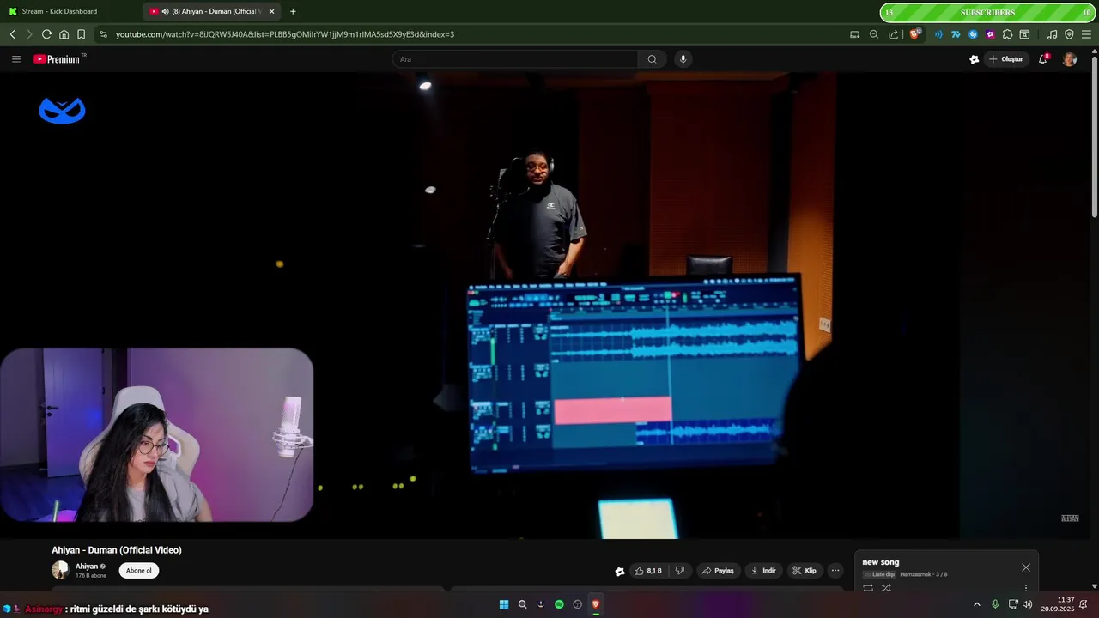Open site settings icon in address bar

click(103, 34)
